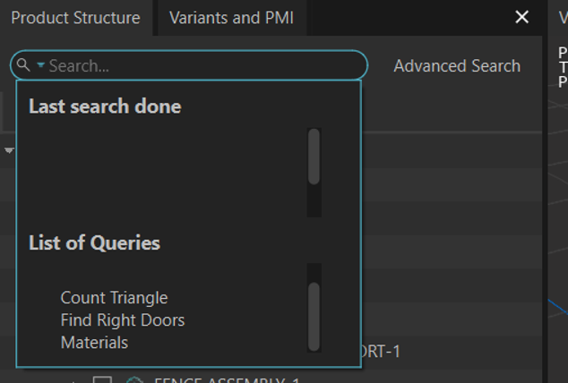Click the Last search done scrollbar
Viewport: 568px width, 383px height.
[x=314, y=157]
